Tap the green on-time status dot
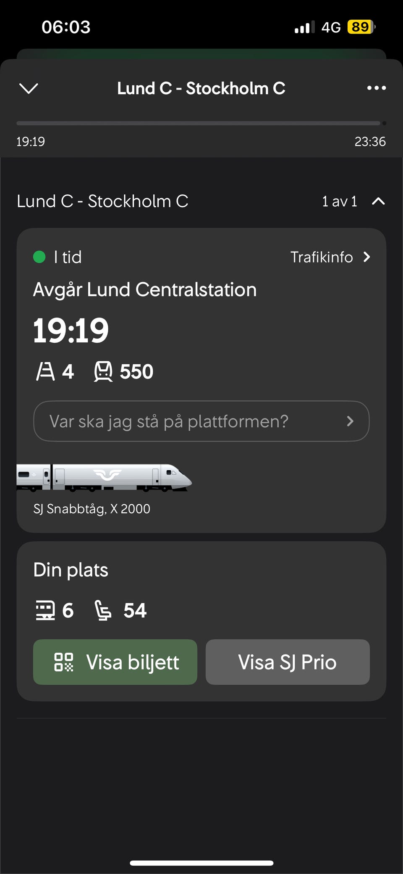The image size is (403, 874). [x=39, y=257]
